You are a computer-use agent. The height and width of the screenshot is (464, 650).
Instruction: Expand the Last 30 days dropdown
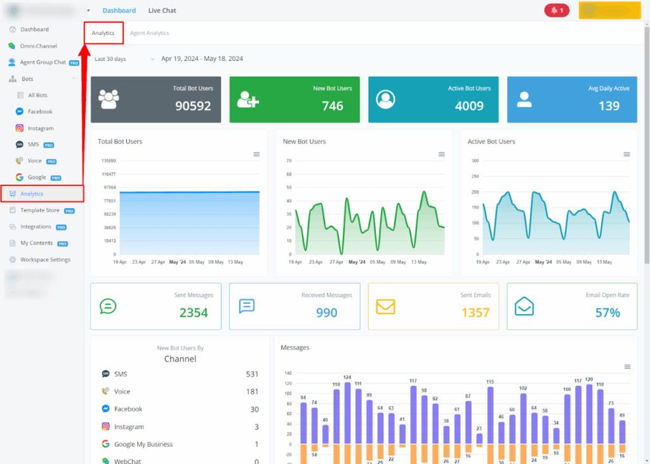pyautogui.click(x=124, y=59)
